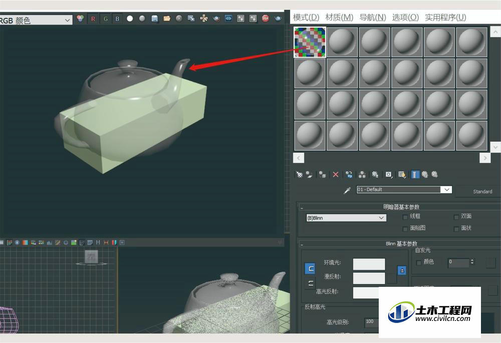The width and height of the screenshot is (501, 343).
Task: Assign material to selection icon
Action: click(322, 174)
